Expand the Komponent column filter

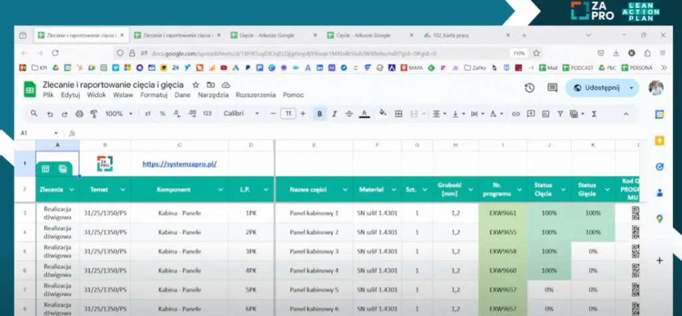click(220, 190)
